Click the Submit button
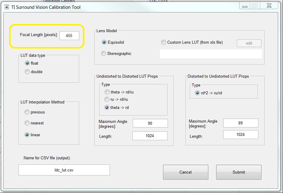This screenshot has width=283, height=193. 239,172
